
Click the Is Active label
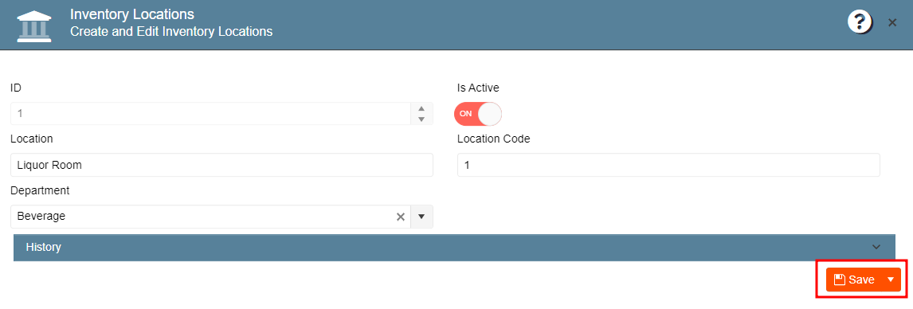point(478,88)
